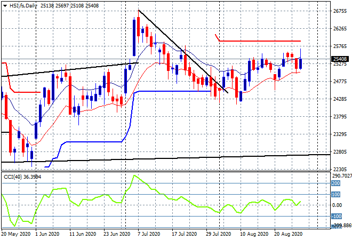The image size is (352, 240).
Task: Click the HSI,fs,Daily chart title text
Action: click(x=23, y=5)
